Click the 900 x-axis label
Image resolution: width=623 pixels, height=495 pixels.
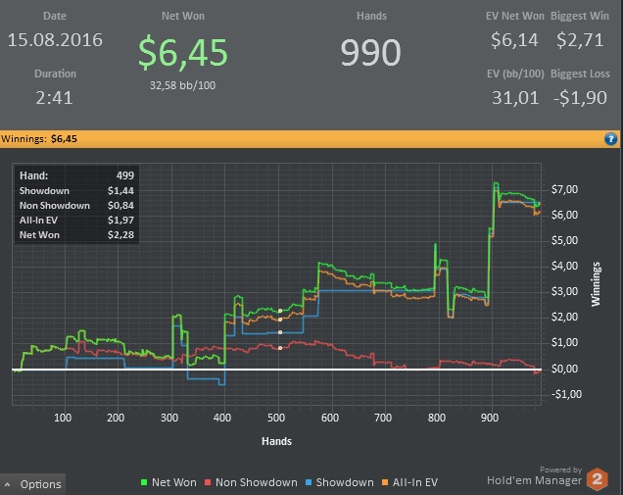pyautogui.click(x=490, y=418)
